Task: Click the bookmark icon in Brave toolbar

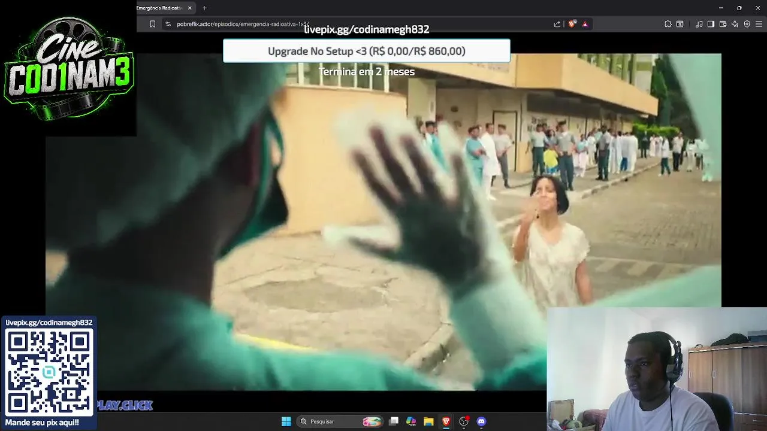Action: (152, 24)
